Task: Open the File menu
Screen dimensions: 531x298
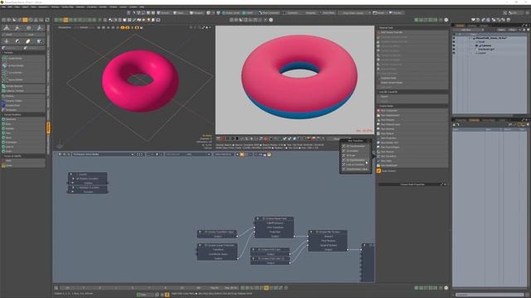Action: [3, 7]
